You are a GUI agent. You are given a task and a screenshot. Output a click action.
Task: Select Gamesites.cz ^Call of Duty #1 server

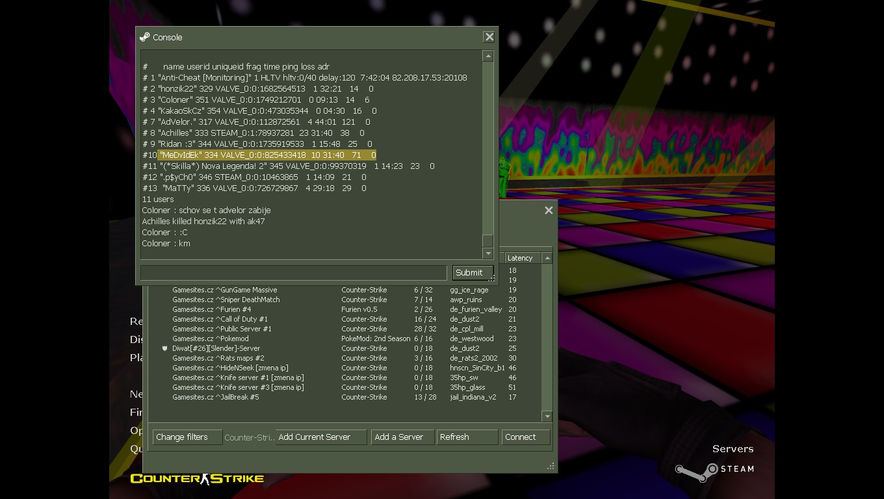tap(344, 319)
